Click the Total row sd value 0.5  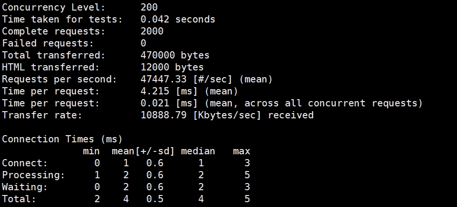pos(155,199)
